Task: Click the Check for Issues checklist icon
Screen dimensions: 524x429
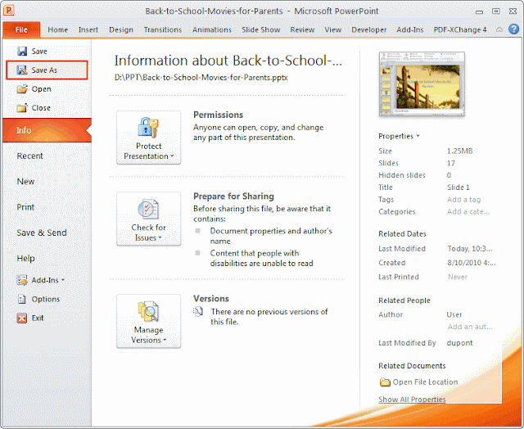Action: point(148,209)
